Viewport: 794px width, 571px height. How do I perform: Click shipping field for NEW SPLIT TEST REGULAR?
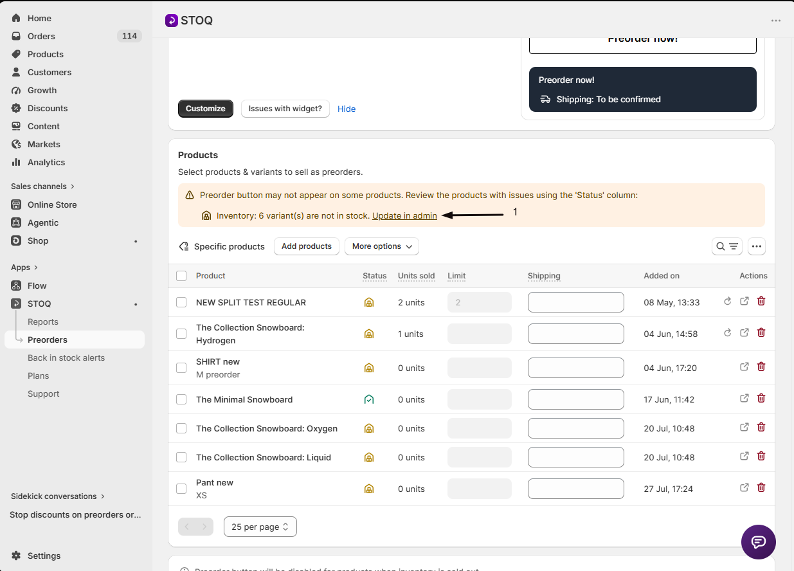pyautogui.click(x=576, y=302)
